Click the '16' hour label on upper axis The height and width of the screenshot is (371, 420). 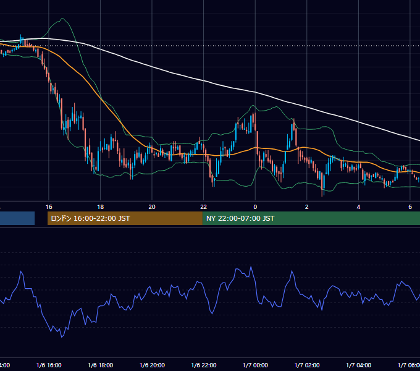click(x=49, y=207)
